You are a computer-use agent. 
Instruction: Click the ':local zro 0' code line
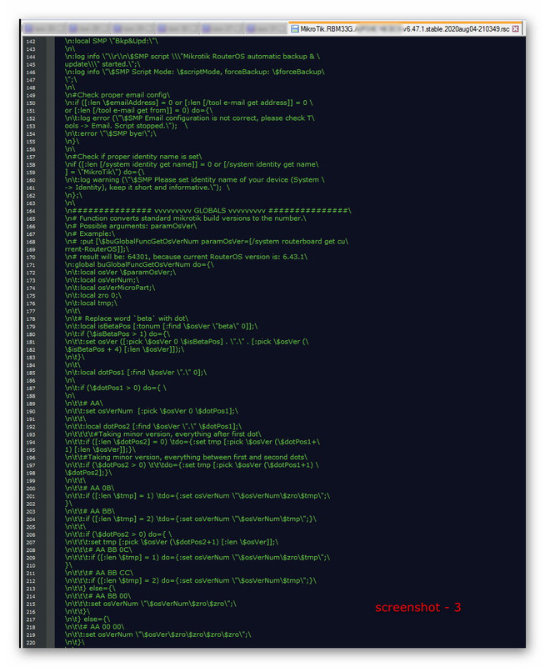pos(93,295)
